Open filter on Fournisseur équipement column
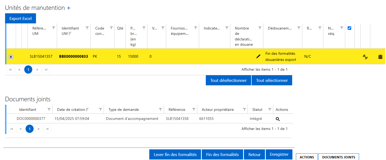 (196, 28)
